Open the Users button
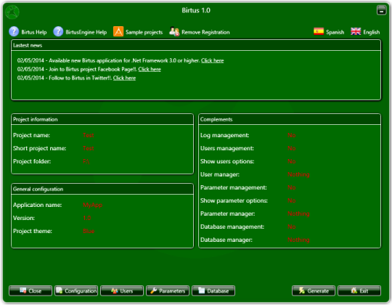The height and width of the screenshot is (305, 392). click(x=122, y=290)
